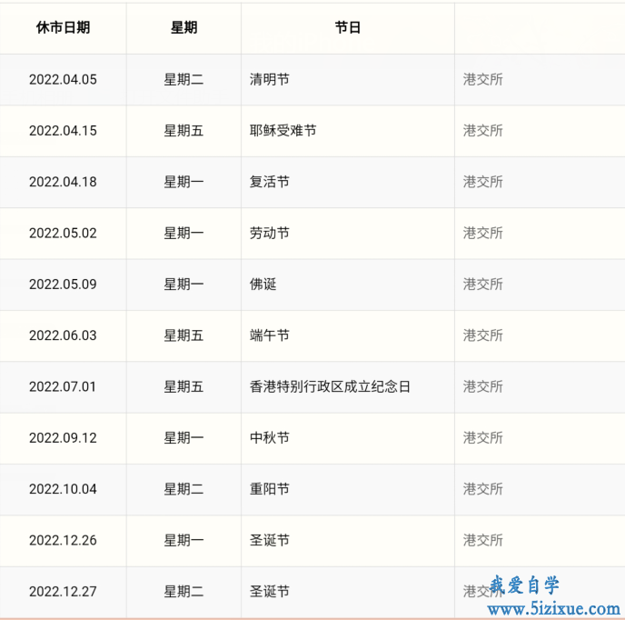625x620 pixels.
Task: Click 星期一 in the 2022.05.09 row
Action: tap(184, 284)
